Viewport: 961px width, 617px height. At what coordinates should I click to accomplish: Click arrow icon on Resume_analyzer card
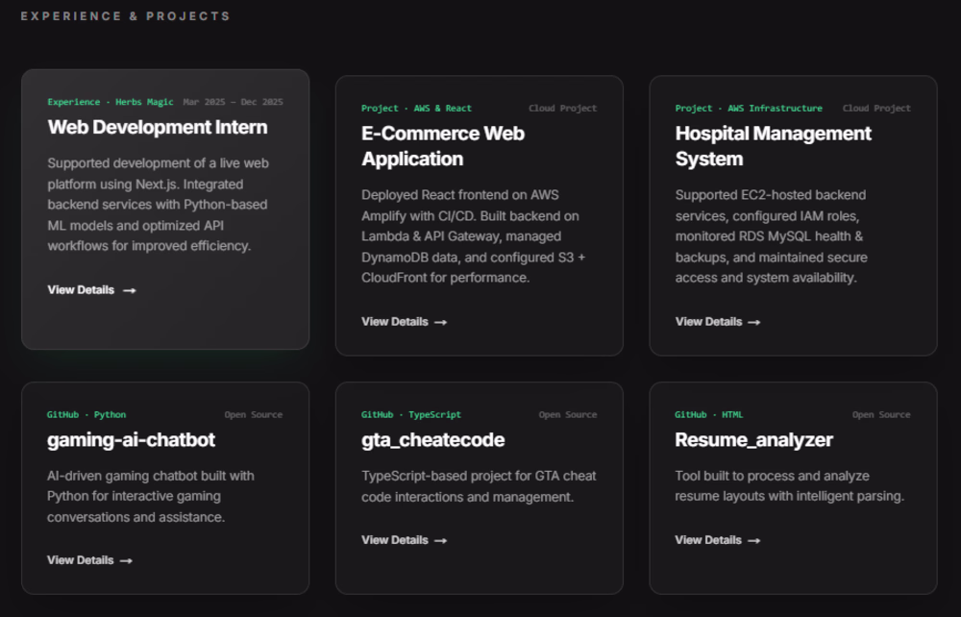[754, 541]
